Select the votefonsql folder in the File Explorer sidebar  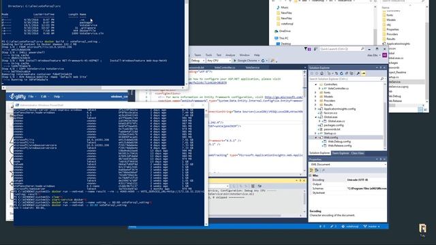coord(287,24)
